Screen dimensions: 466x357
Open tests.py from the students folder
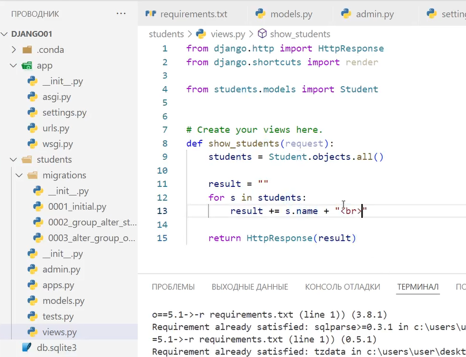[x=58, y=316]
